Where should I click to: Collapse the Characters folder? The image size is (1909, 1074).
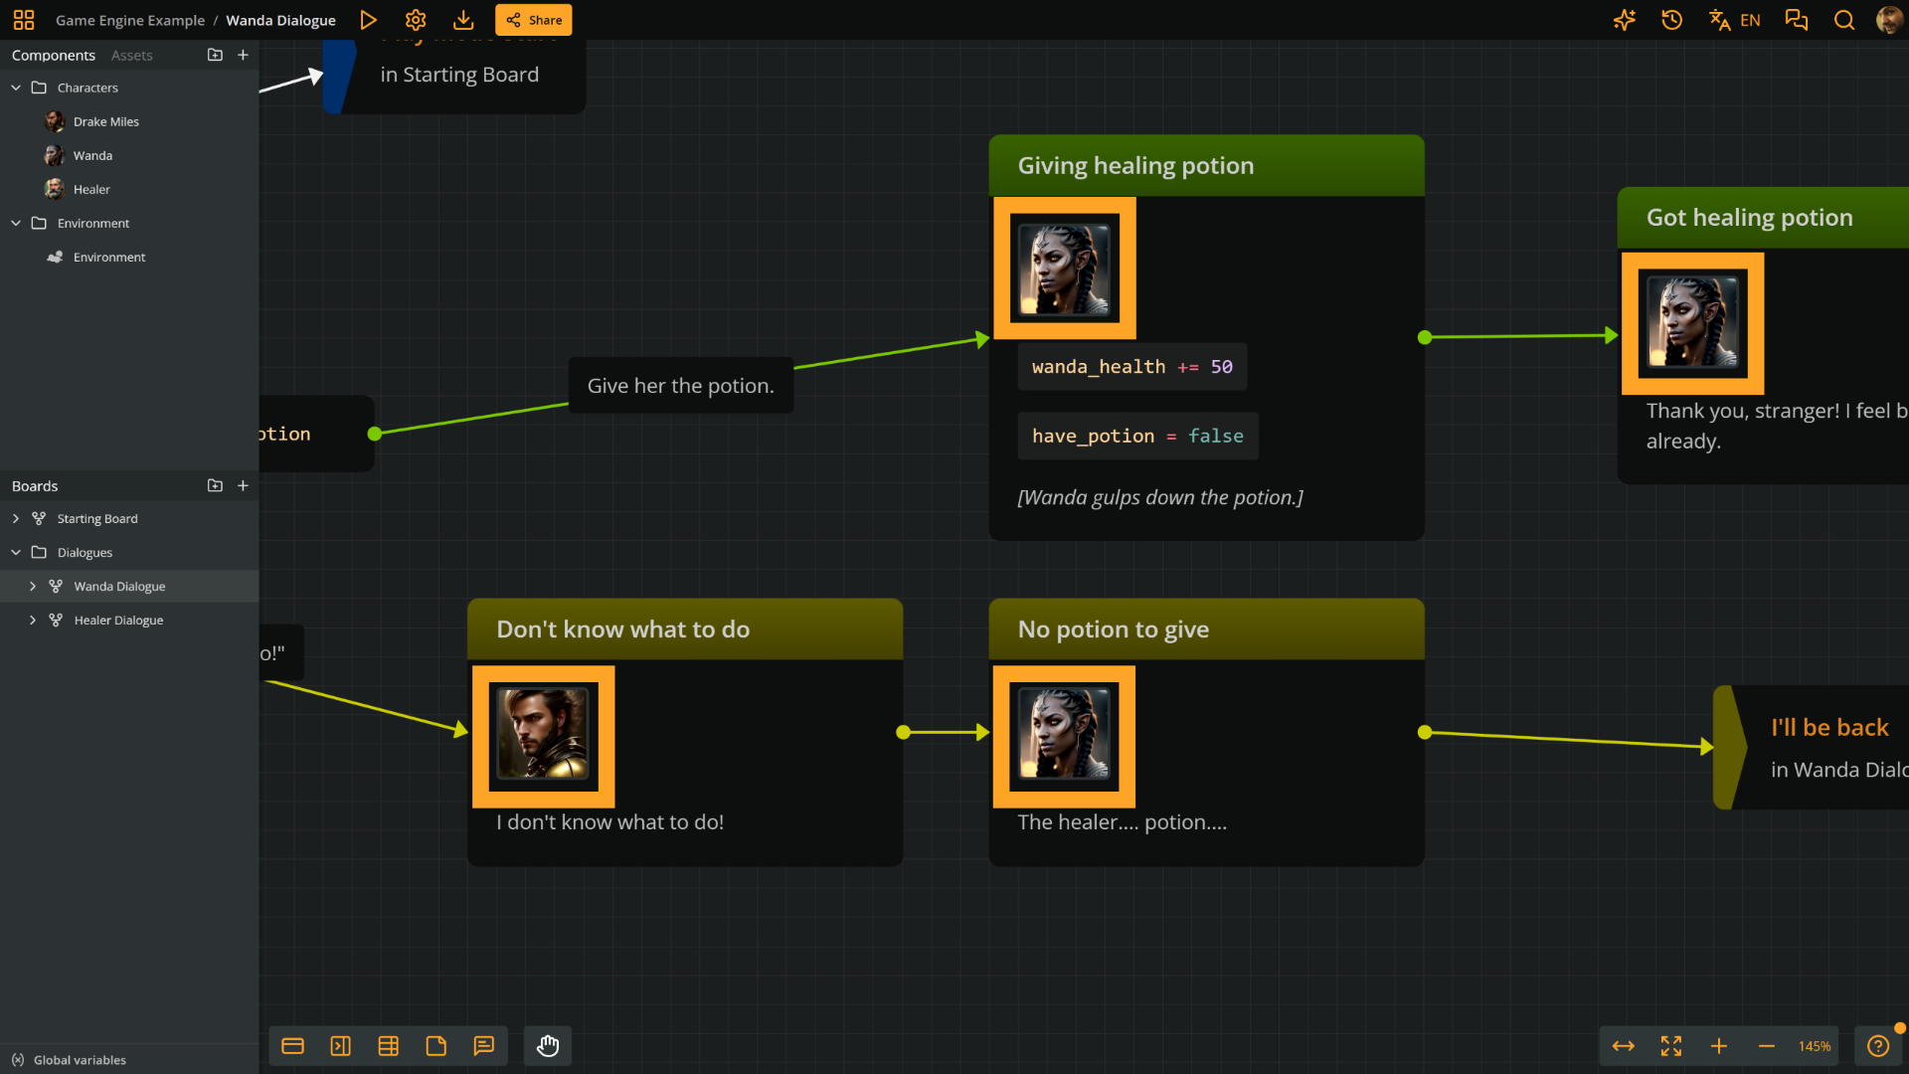(16, 88)
